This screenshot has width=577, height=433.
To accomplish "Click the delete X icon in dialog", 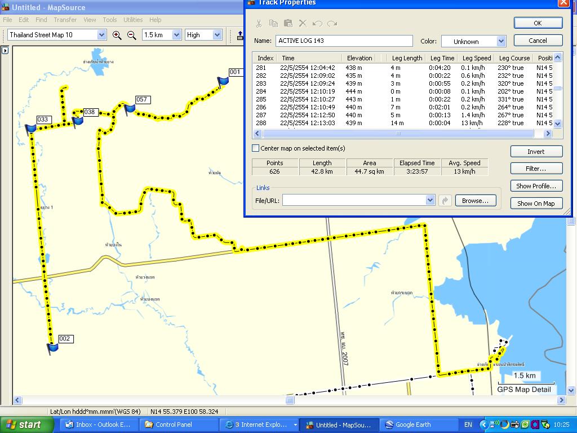I will (303, 24).
